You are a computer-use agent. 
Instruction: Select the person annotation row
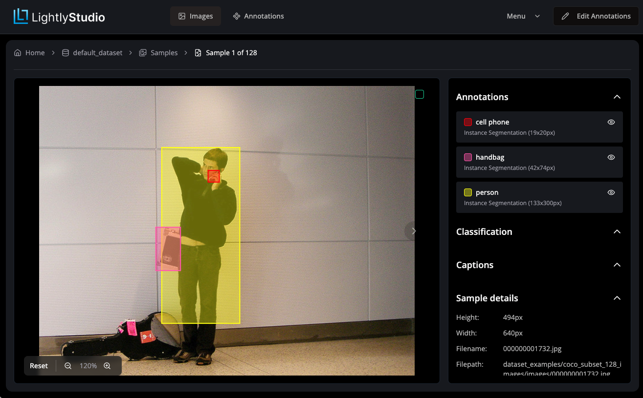[x=539, y=197]
